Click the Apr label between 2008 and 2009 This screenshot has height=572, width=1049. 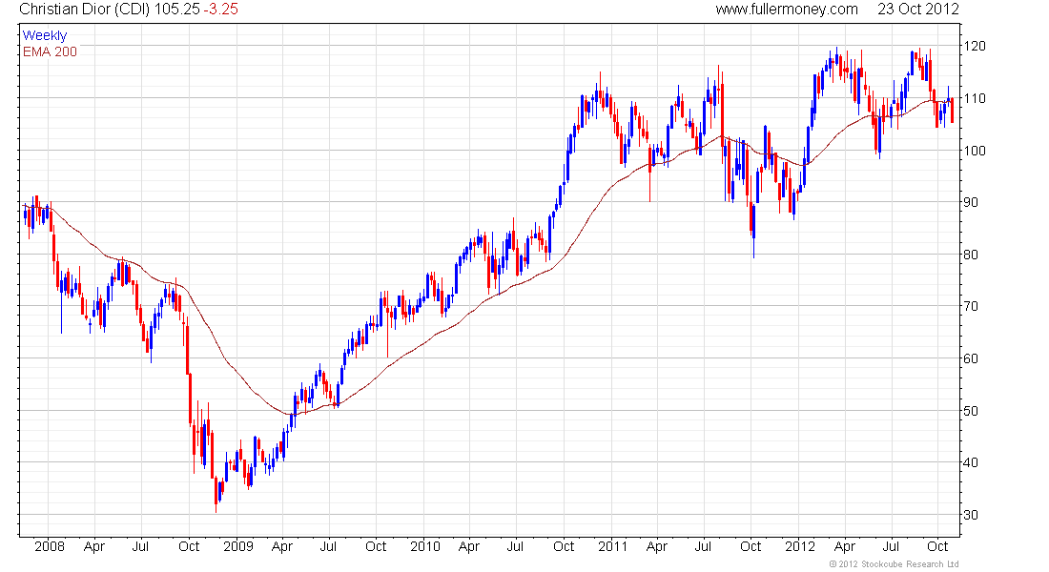pos(94,546)
